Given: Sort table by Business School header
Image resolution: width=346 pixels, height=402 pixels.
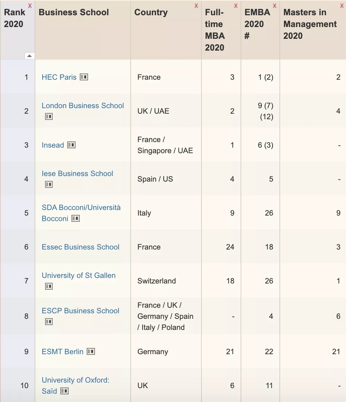Looking at the screenshot, I should (x=74, y=12).
